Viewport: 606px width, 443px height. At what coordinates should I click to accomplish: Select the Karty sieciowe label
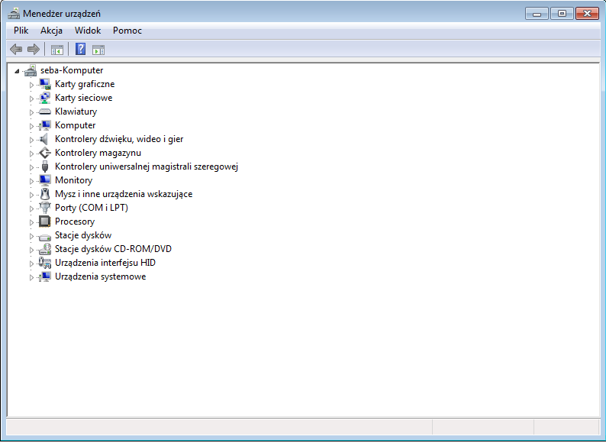83,98
